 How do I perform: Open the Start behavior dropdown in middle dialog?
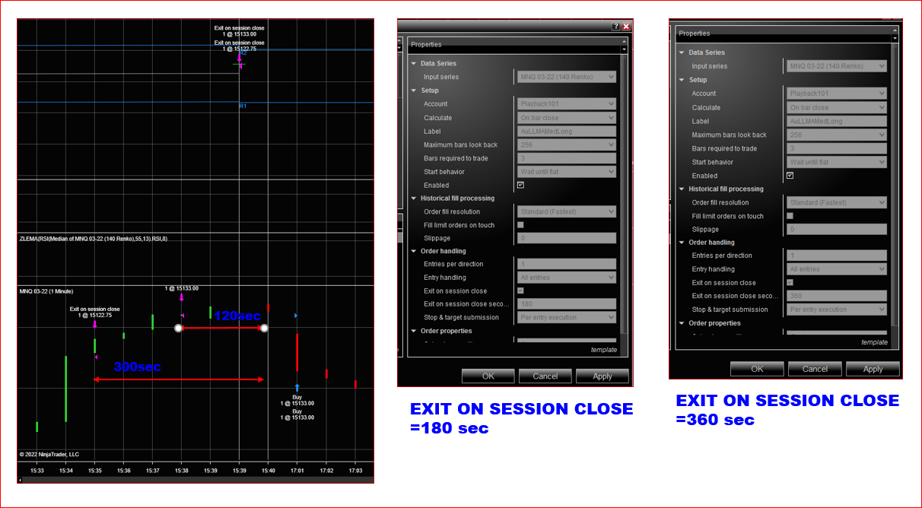click(566, 171)
